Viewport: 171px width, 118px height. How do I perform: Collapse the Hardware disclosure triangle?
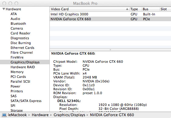[x=4, y=9]
